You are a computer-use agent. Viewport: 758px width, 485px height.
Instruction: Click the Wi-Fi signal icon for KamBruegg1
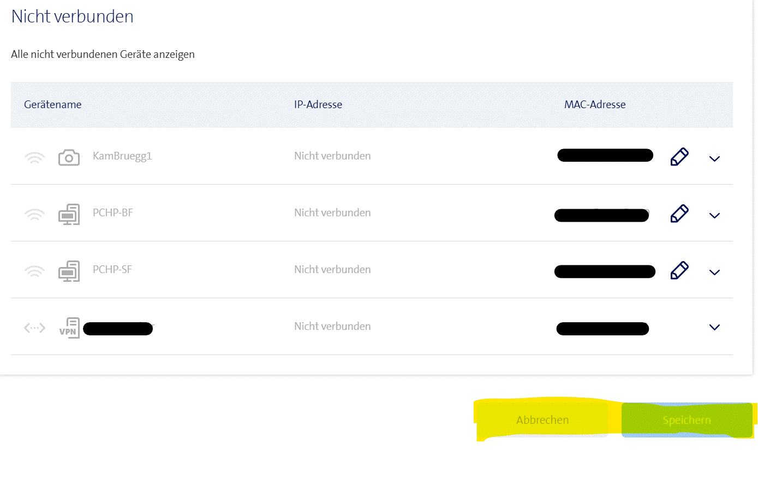tap(34, 158)
